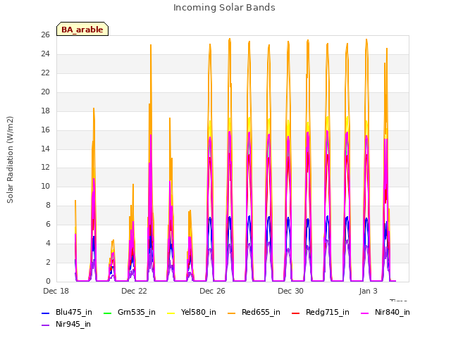Viewport: 451px width, 338px height.
Task: Click the 2 y-axis tick label
Action: (x=48, y=262)
